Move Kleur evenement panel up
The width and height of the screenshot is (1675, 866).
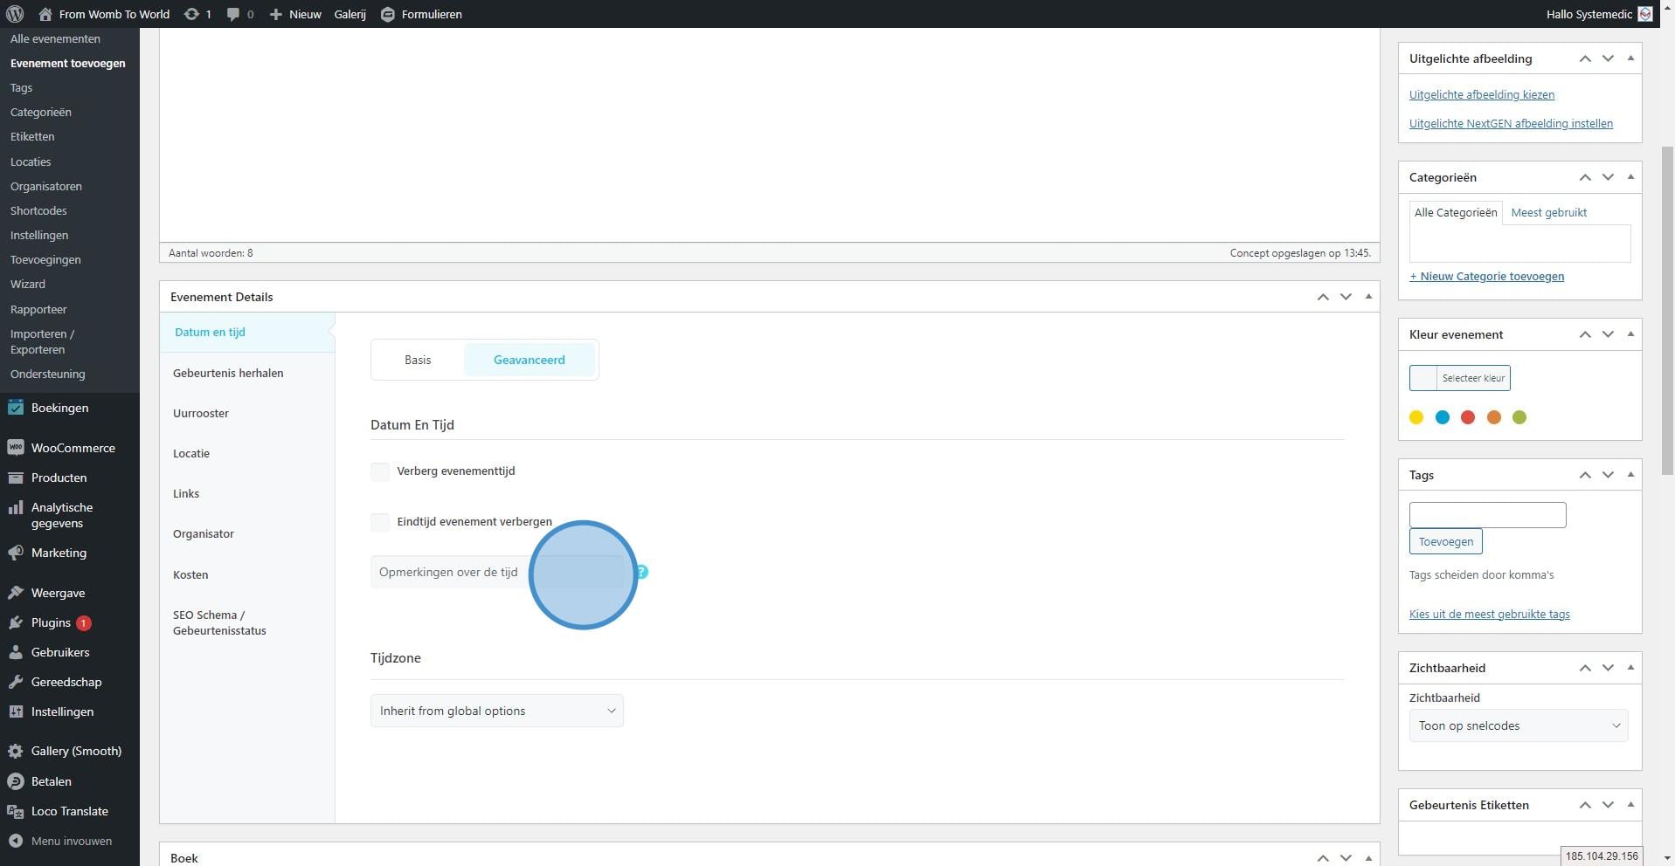click(1585, 334)
